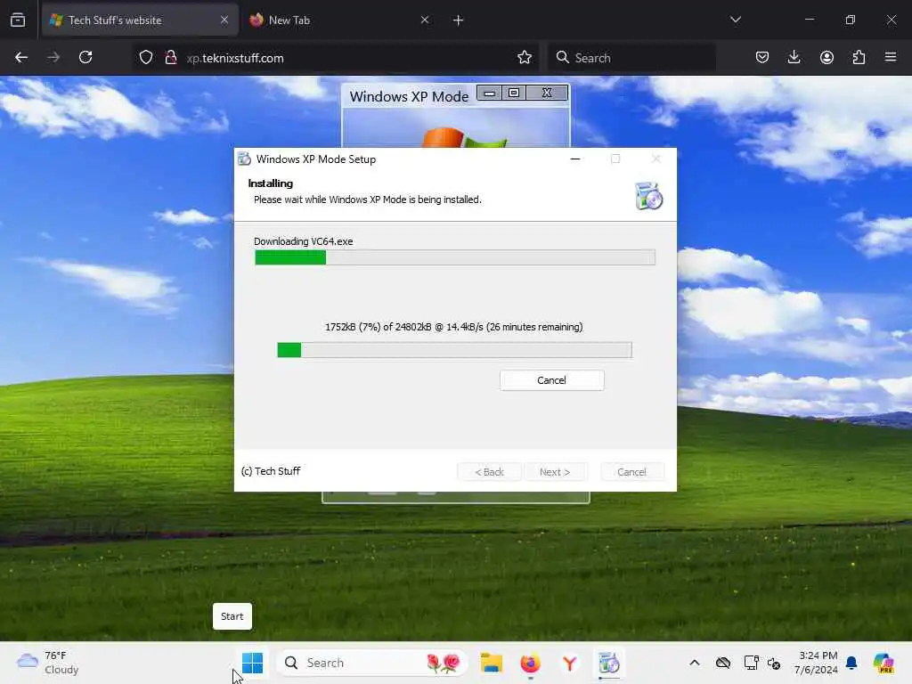Viewport: 912px width, 684px height.
Task: Go back one page in Firefox
Action: click(x=21, y=58)
